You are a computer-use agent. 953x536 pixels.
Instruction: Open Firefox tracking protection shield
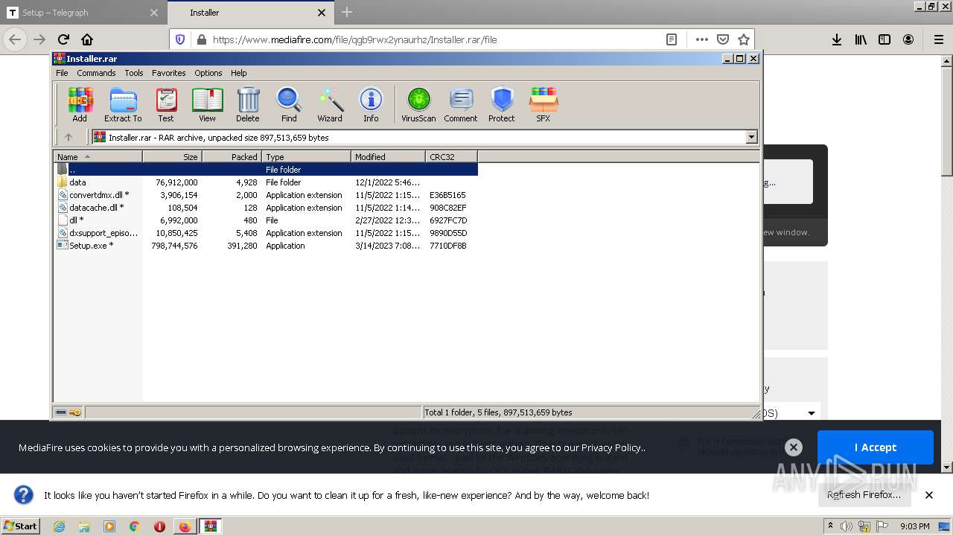coord(179,39)
